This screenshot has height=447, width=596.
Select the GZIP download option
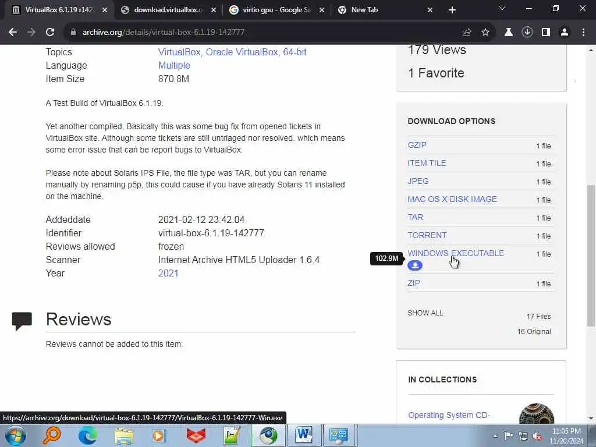point(417,145)
